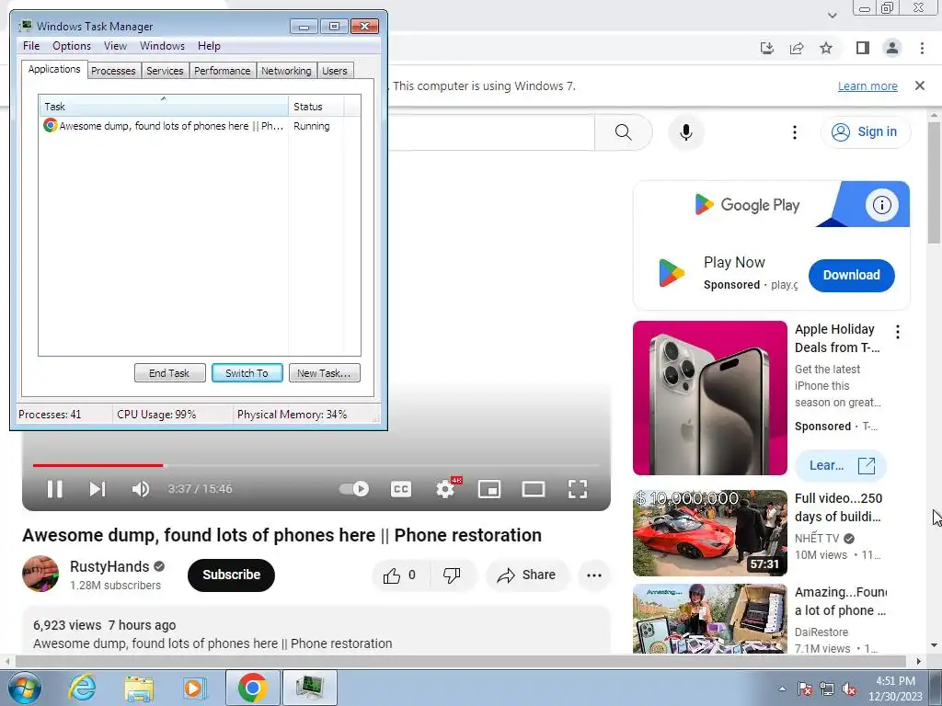The width and height of the screenshot is (942, 706).
Task: Bookmark this page star icon
Action: tap(826, 48)
